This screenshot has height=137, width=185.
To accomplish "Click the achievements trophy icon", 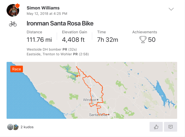I will point(143,40).
